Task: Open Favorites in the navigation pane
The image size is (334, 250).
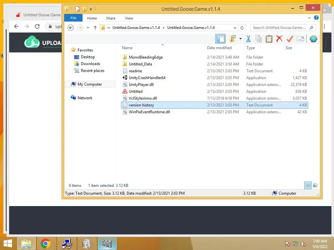Action: (85, 50)
